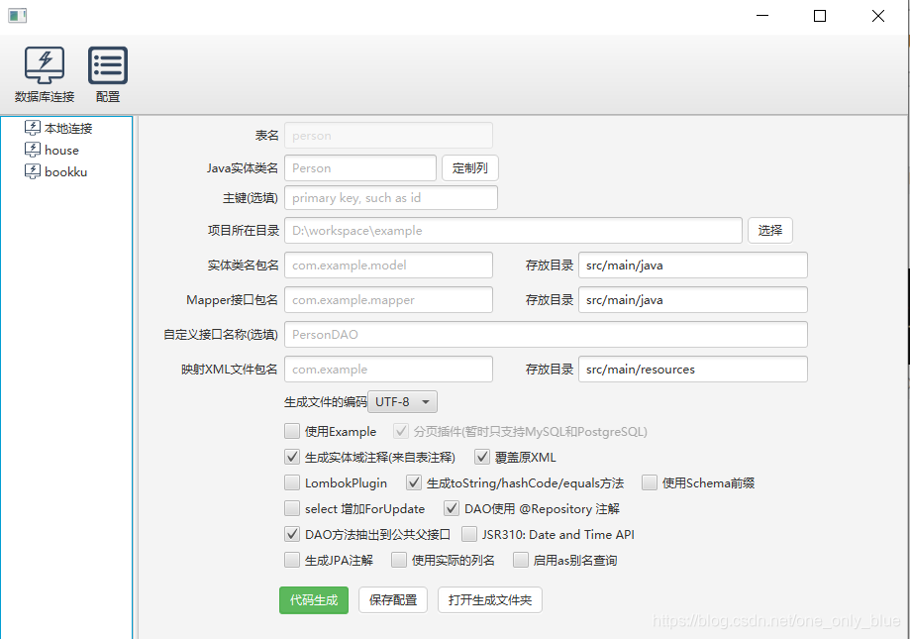Enable the 生成JPA注解 checkbox
The image size is (910, 639).
pyautogui.click(x=292, y=560)
